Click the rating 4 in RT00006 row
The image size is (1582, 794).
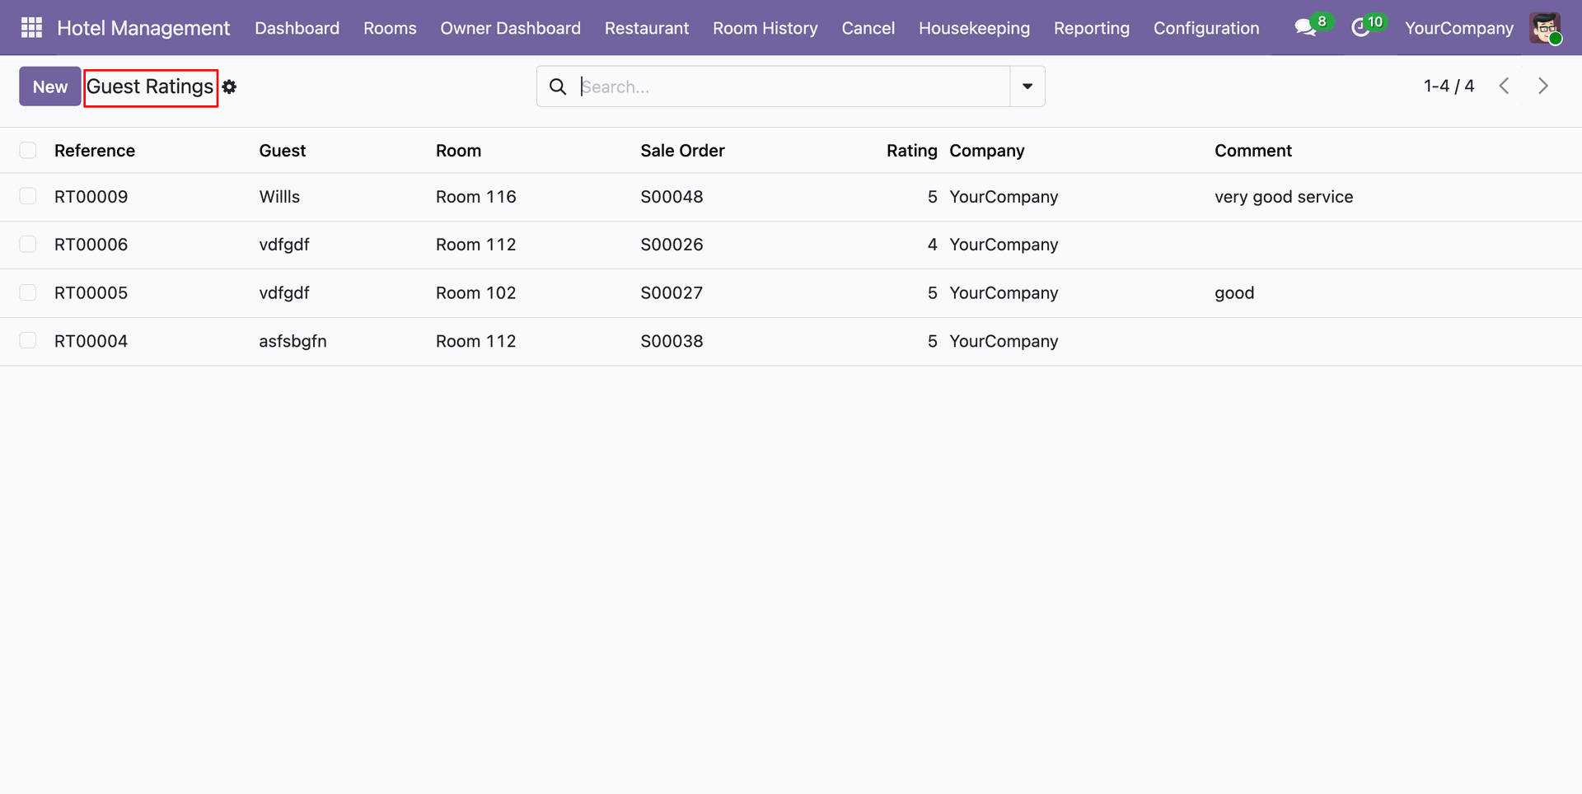click(932, 245)
